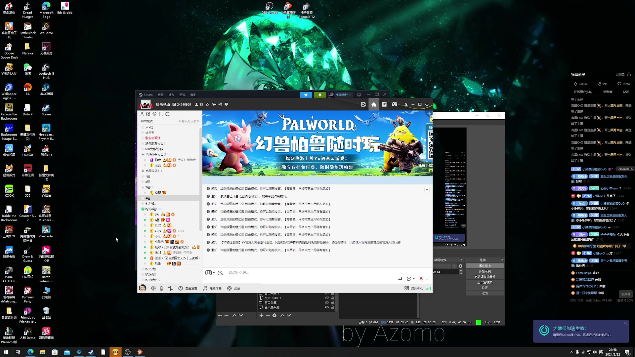Click the search icon above channel list

[168, 114]
